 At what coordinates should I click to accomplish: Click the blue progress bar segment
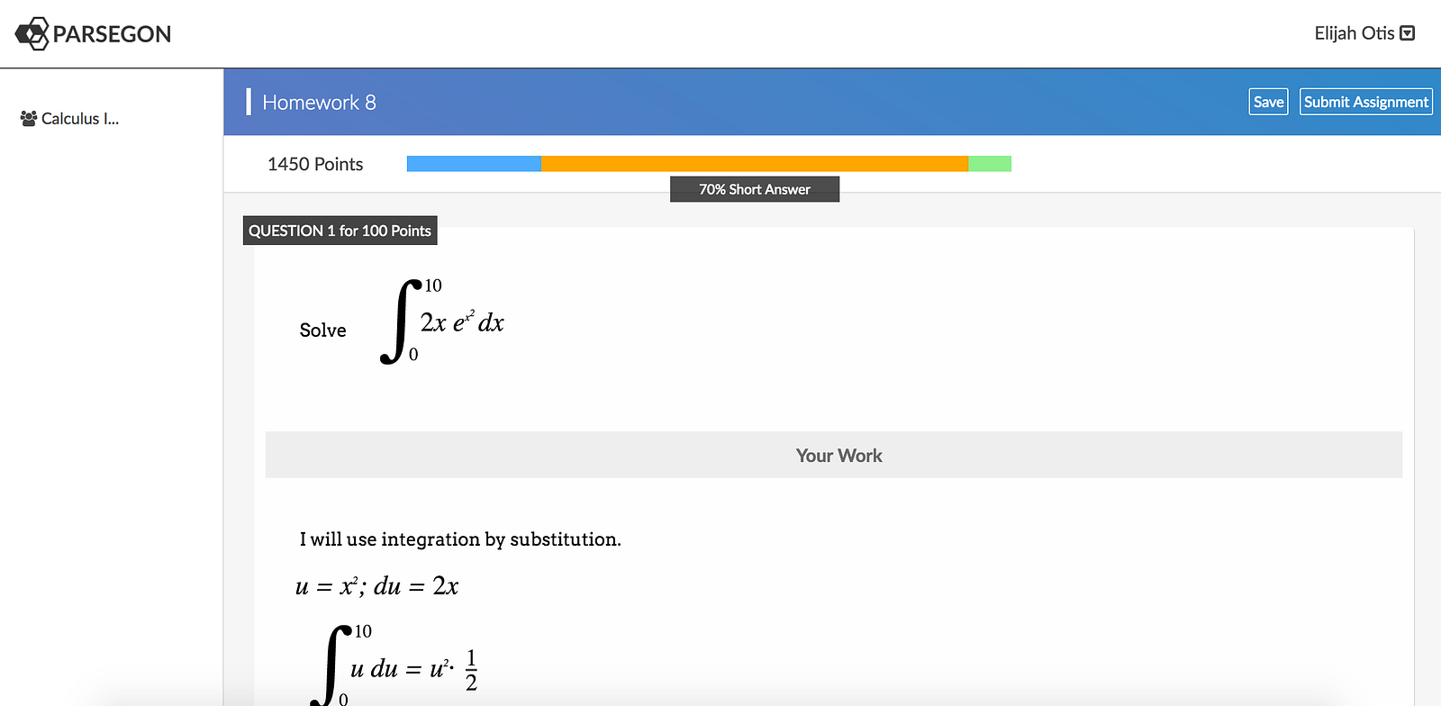pos(474,164)
